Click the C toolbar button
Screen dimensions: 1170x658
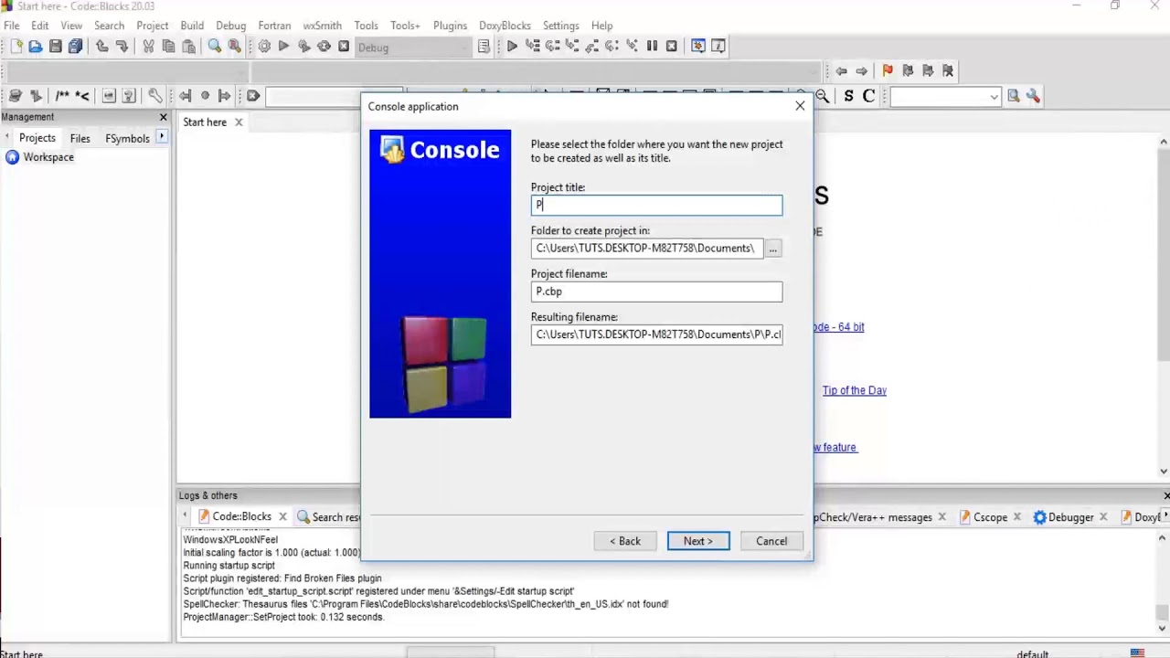click(x=868, y=96)
